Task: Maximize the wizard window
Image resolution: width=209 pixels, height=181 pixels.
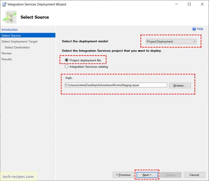Action: click(x=189, y=4)
